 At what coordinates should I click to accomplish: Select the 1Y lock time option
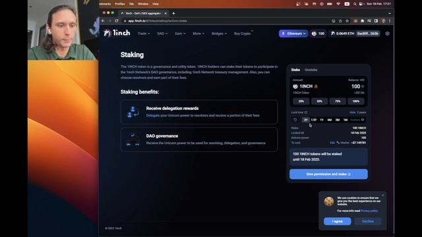click(322, 120)
